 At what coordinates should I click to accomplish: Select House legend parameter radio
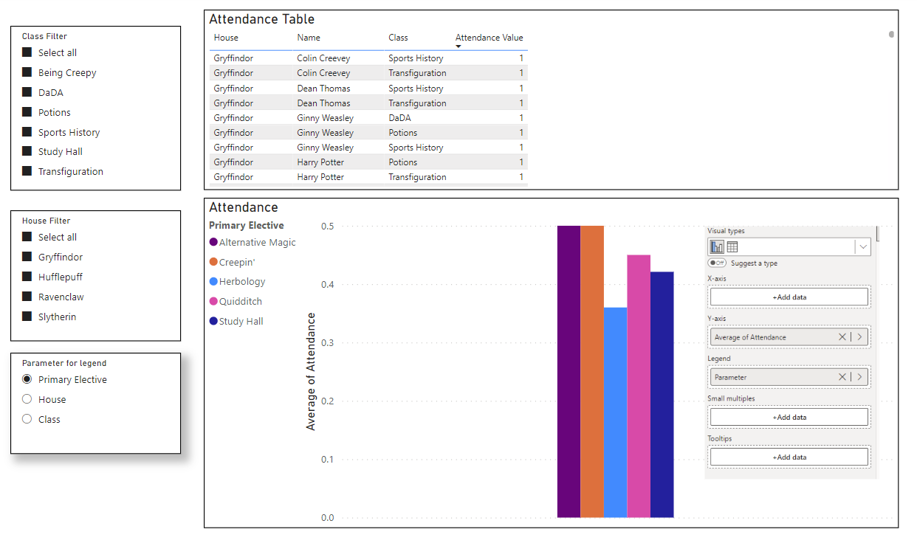(27, 399)
